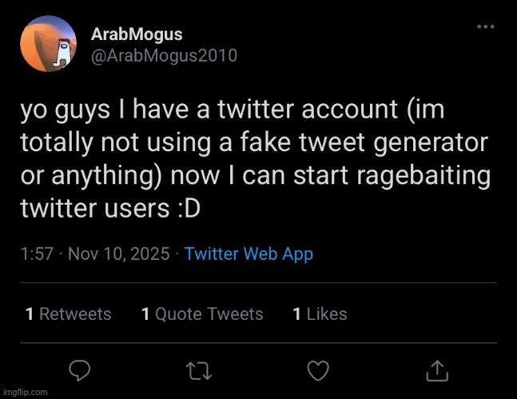
Task: Click the 1:57 timestamp
Action: [x=37, y=254]
